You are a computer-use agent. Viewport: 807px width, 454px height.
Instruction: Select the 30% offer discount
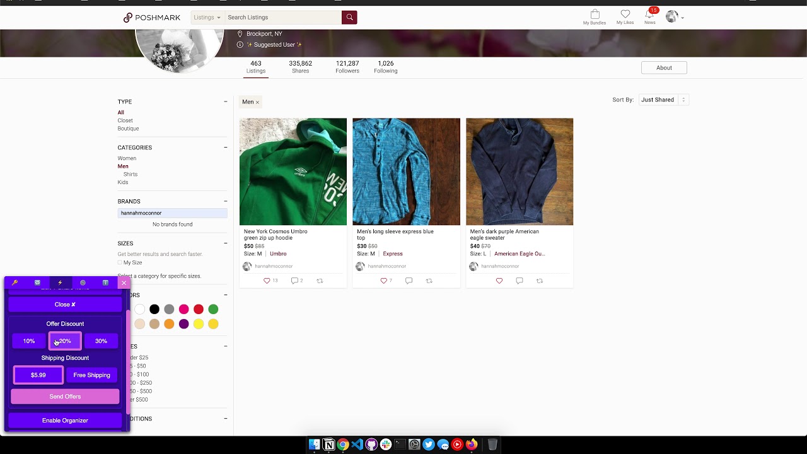[101, 341]
